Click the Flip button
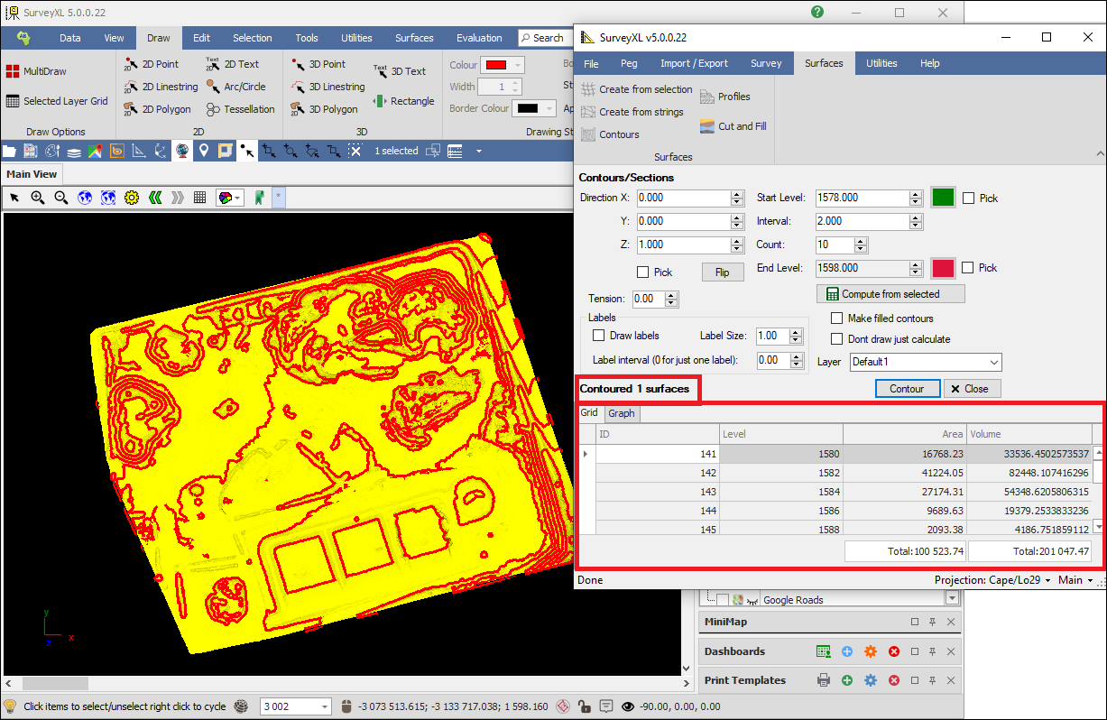This screenshot has height=720, width=1107. pyautogui.click(x=722, y=272)
